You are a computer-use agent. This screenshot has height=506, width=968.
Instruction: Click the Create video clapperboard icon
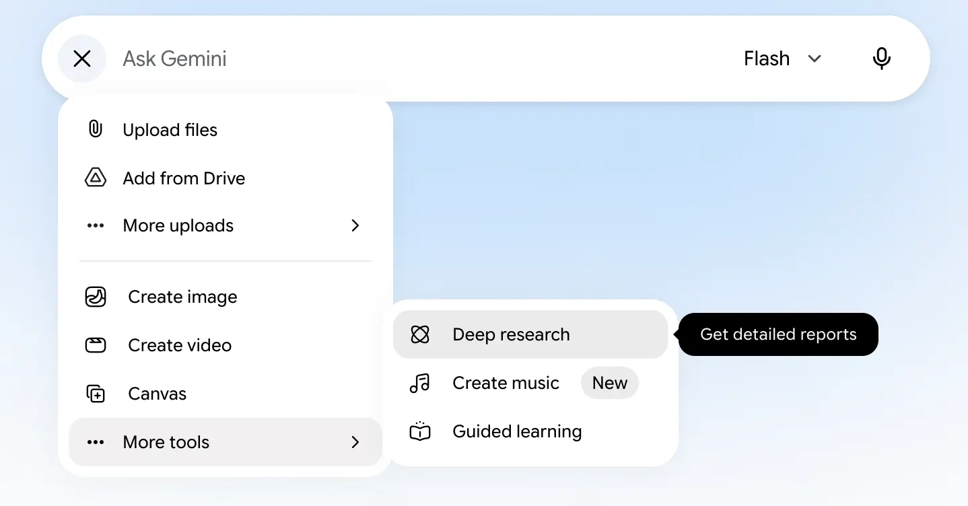tap(96, 345)
